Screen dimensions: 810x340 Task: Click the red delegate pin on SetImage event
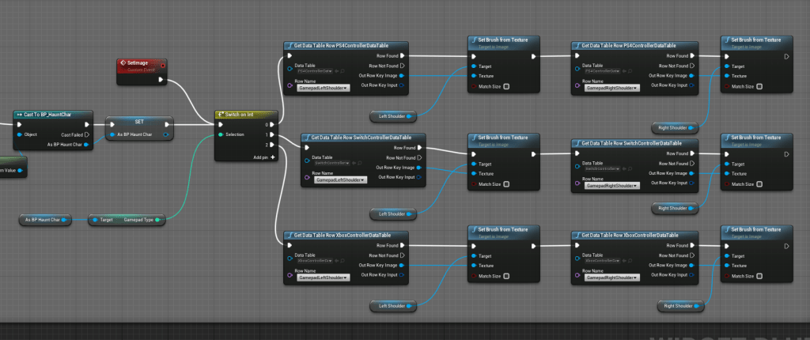coord(162,65)
